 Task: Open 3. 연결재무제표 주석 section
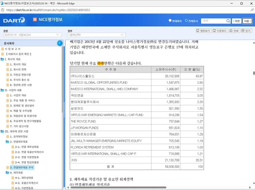(22, 167)
